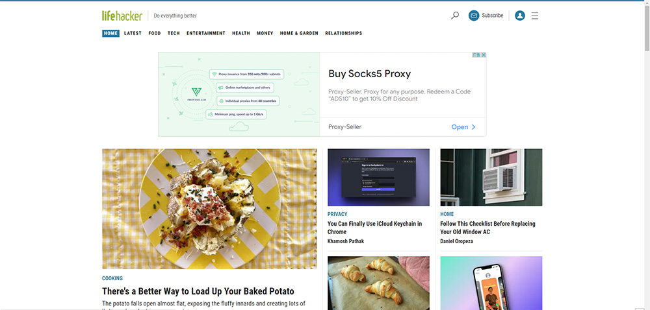Open the search magnifier icon

[455, 16]
